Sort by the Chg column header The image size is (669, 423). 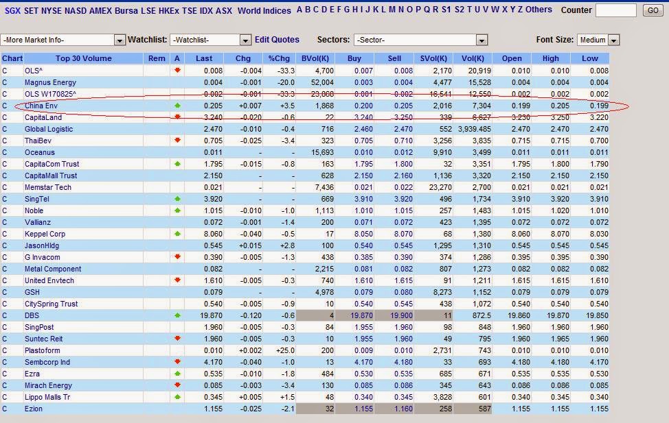(x=243, y=58)
